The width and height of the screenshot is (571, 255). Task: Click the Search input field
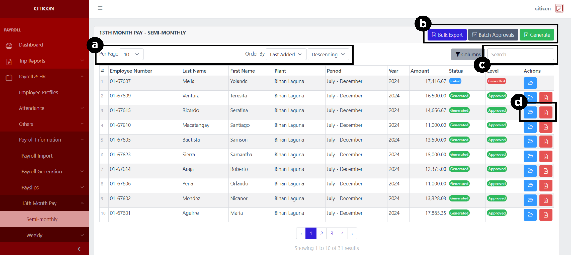point(520,55)
